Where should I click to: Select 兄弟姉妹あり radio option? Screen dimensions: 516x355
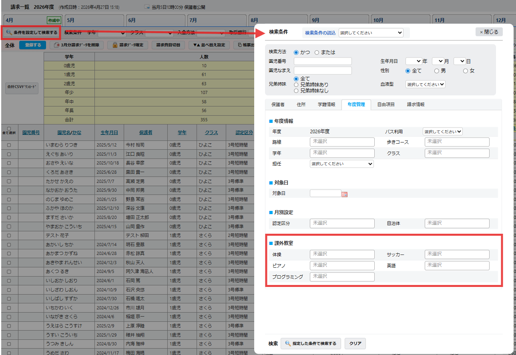click(x=297, y=85)
